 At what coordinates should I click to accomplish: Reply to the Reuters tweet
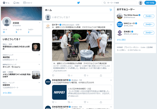(x=53, y=75)
